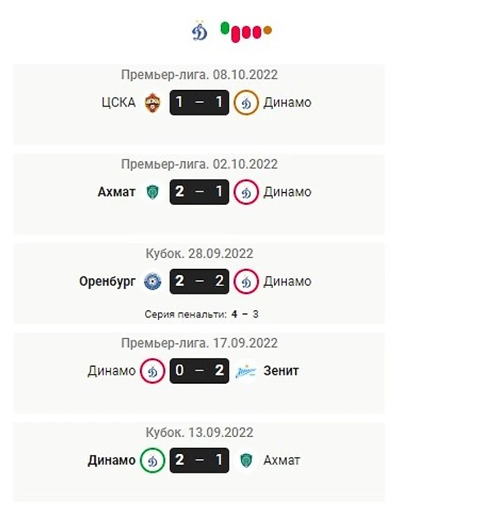Click the Zenit club logo

pos(246,371)
